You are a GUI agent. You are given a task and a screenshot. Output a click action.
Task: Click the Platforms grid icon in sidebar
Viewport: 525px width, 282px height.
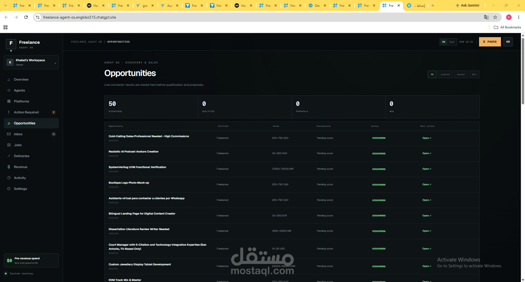coord(9,101)
